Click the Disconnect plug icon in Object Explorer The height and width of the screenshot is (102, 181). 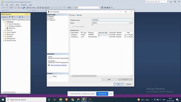12,17
